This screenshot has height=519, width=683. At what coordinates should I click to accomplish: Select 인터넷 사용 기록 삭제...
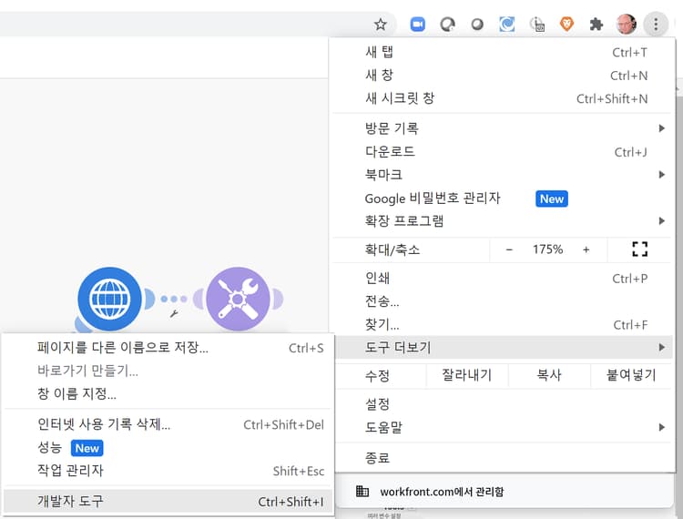168,424
